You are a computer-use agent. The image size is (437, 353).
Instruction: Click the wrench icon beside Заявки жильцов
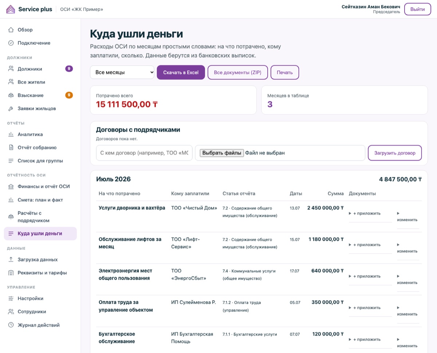11,108
